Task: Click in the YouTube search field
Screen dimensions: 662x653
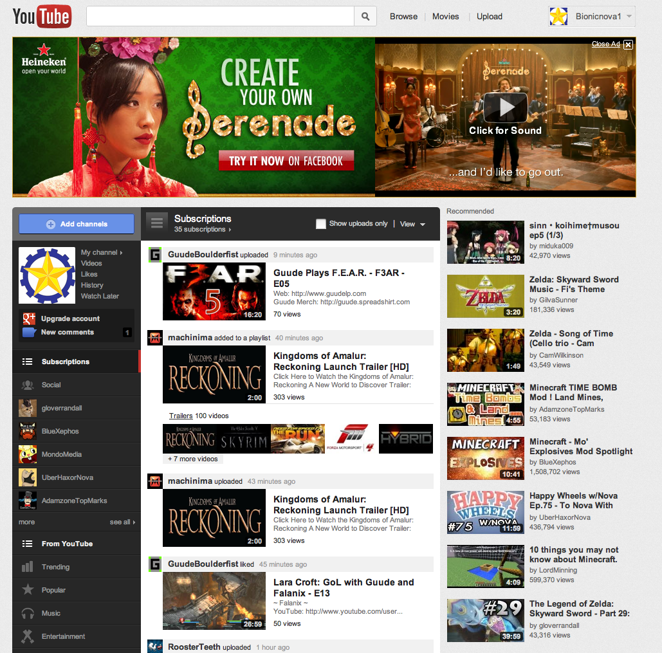Action: tap(220, 17)
